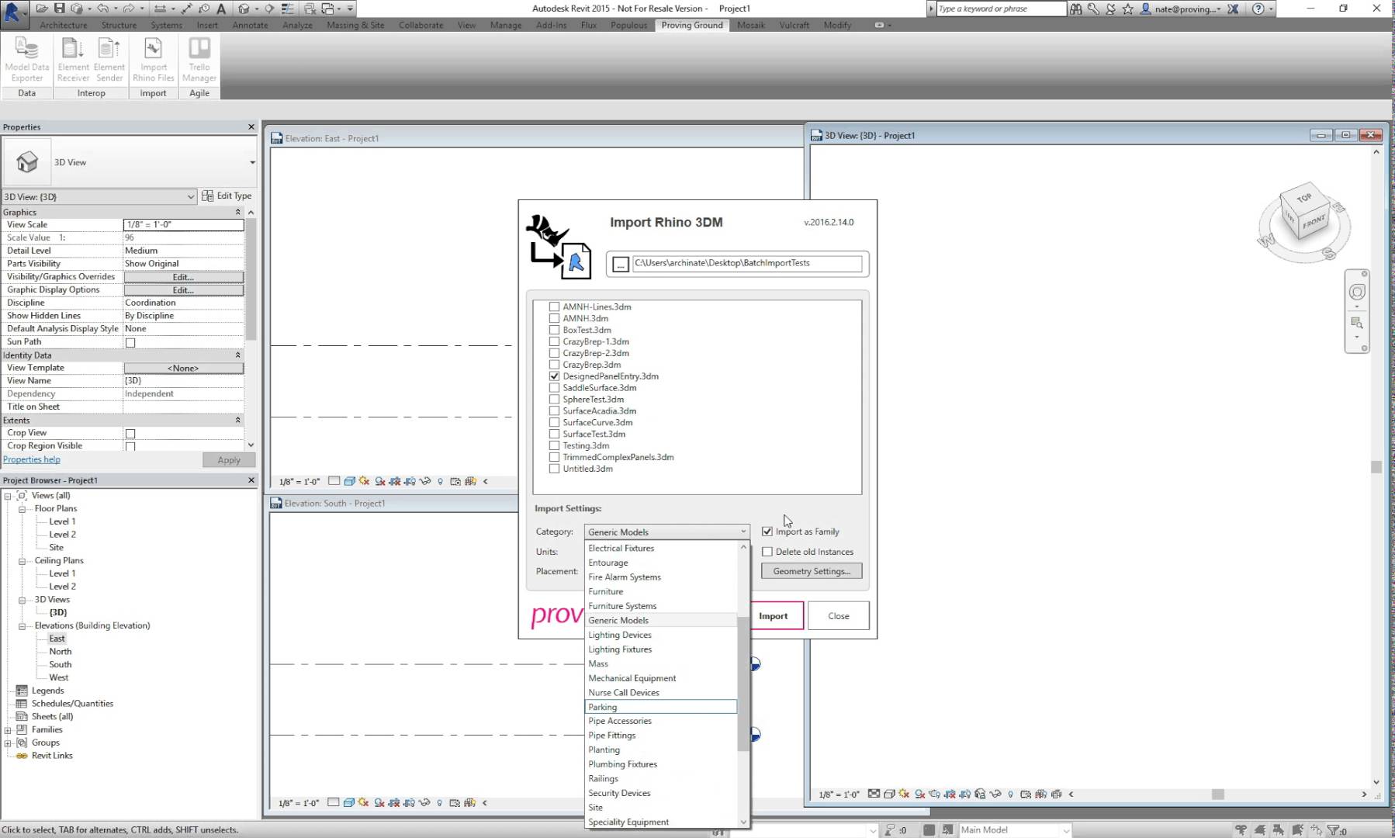Expand the Floor Plans tree node
Image resolution: width=1395 pixels, height=838 pixels.
22,508
